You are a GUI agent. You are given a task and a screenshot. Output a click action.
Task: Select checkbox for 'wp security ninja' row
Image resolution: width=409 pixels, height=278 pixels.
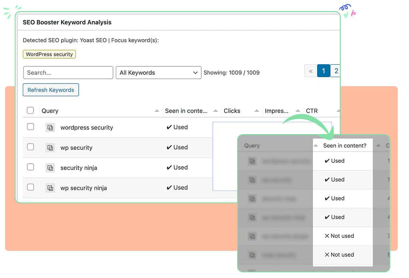tap(30, 187)
